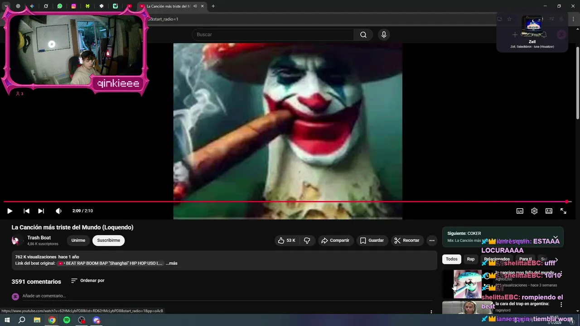Viewport: 580px width, 326px height.
Task: Mute the video volume speaker icon
Action: [x=58, y=211]
